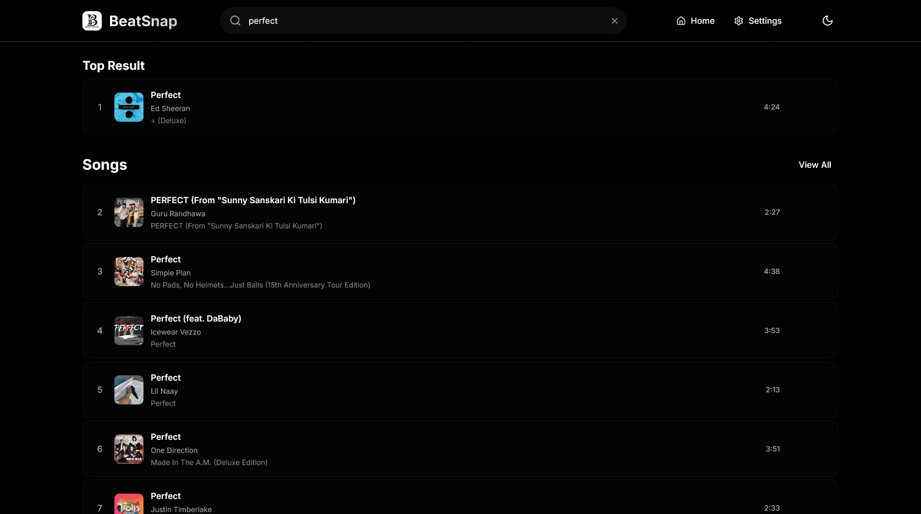Click Lil Naay Perfect cover art
921x514 pixels.
(x=129, y=390)
